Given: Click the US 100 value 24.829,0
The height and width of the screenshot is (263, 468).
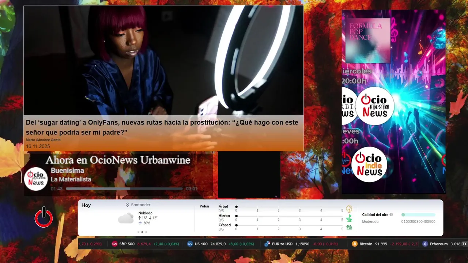Looking at the screenshot, I should click(x=218, y=244).
